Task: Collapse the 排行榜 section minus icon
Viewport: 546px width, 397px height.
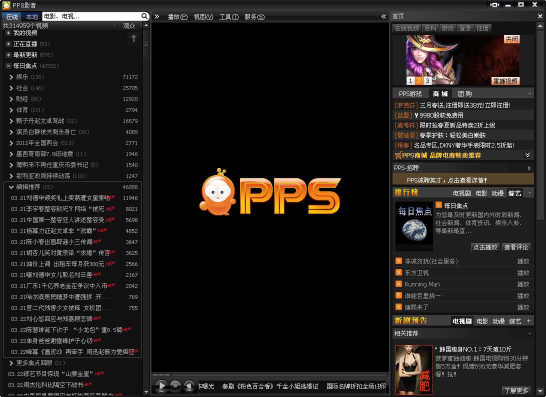Action: pyautogui.click(x=529, y=192)
